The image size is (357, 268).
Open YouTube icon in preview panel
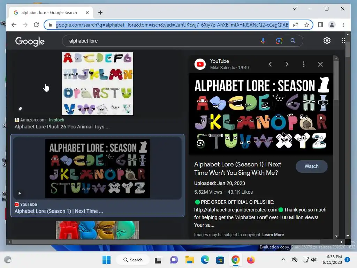(x=200, y=64)
